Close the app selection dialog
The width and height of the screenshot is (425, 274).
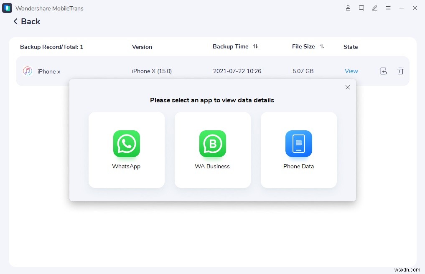(347, 87)
